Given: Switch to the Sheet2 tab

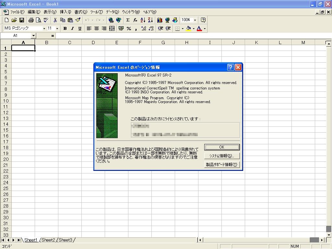Looking at the screenshot, I should [48, 240].
